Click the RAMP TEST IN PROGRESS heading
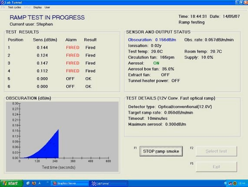Image resolution: width=248 pixels, height=187 pixels. pyautogui.click(x=47, y=17)
